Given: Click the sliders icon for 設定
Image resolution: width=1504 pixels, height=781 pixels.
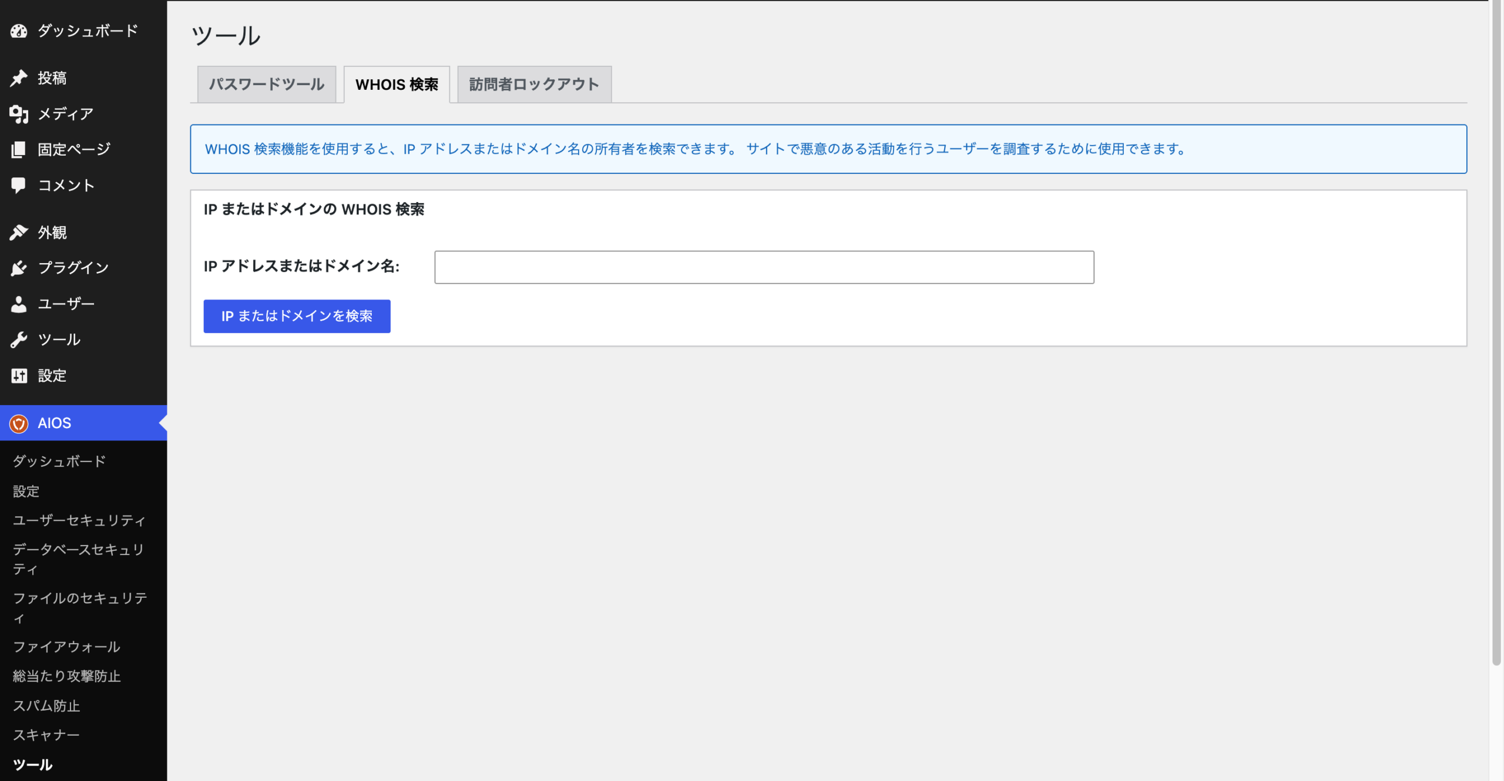Looking at the screenshot, I should (19, 376).
